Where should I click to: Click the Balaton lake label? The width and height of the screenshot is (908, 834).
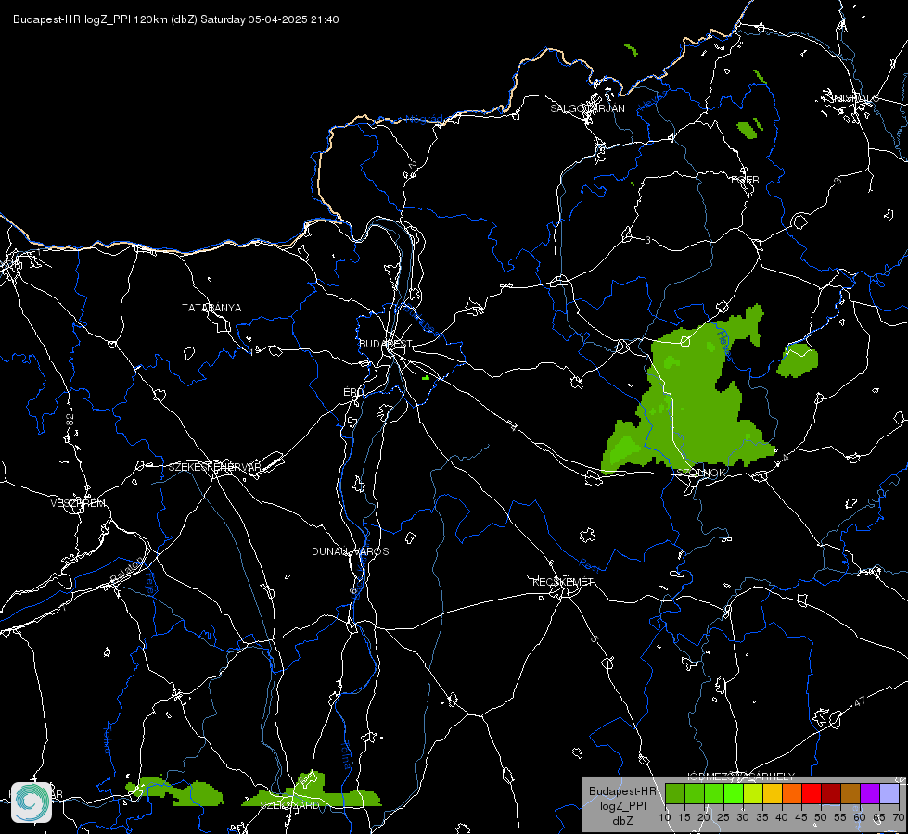click(x=126, y=569)
